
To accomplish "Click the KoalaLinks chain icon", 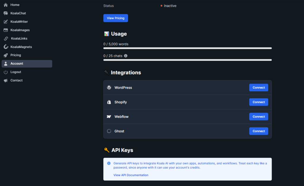I will coord(6,39).
